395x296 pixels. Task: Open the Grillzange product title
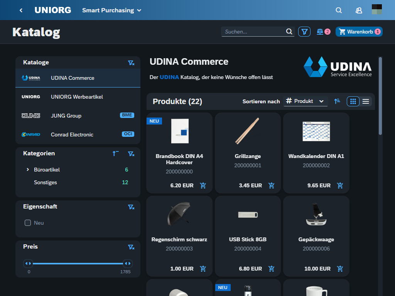[x=248, y=156]
